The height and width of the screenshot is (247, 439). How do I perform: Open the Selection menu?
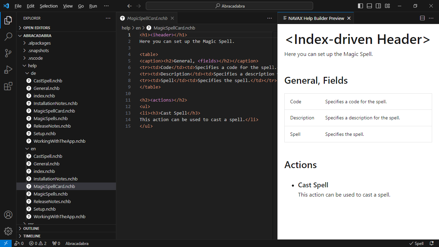tap(49, 6)
